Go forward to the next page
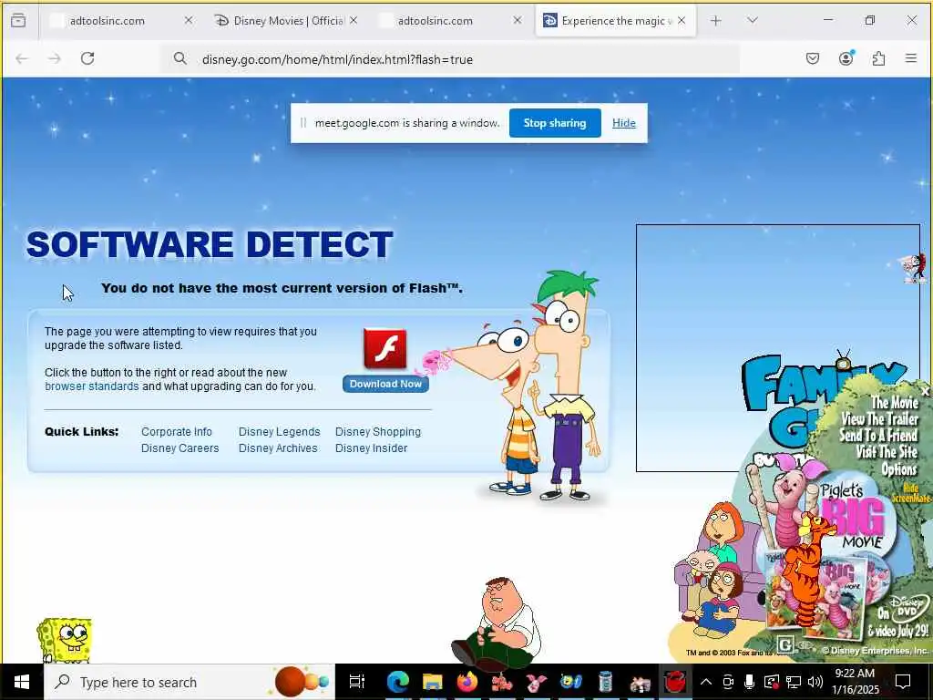The width and height of the screenshot is (933, 700). pos(55,58)
